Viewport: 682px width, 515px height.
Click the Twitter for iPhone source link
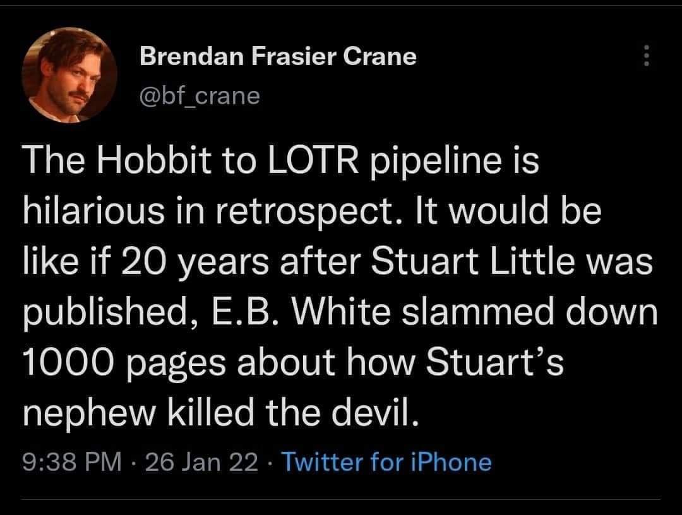pyautogui.click(x=386, y=463)
